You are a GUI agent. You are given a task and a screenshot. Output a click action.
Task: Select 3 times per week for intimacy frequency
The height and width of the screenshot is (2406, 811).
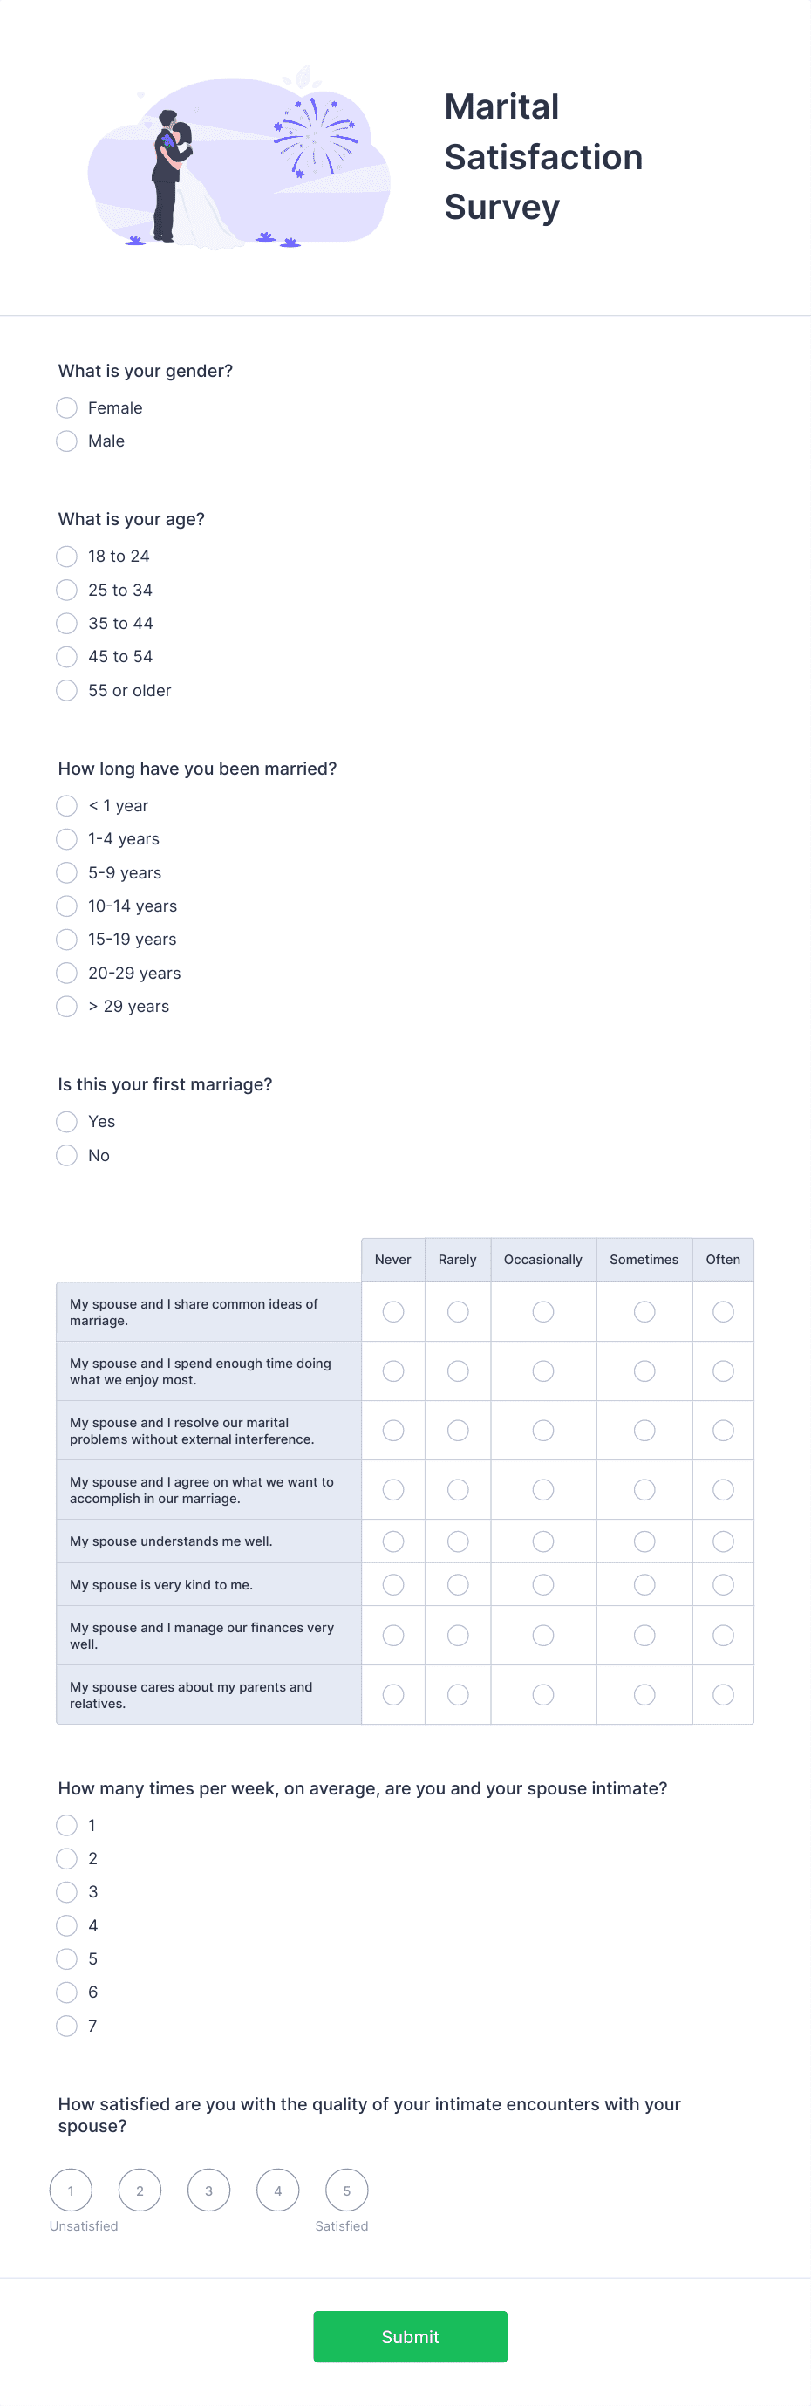pos(66,1892)
